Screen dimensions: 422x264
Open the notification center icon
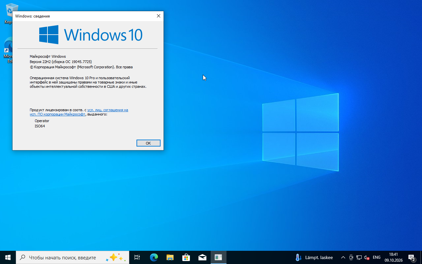point(411,257)
